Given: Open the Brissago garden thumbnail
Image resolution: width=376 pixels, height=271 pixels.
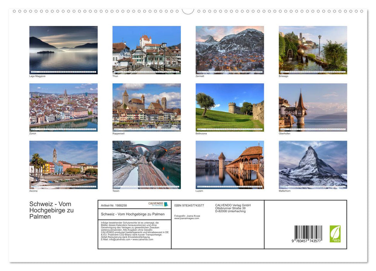Looking at the screenshot, I should [313, 50].
